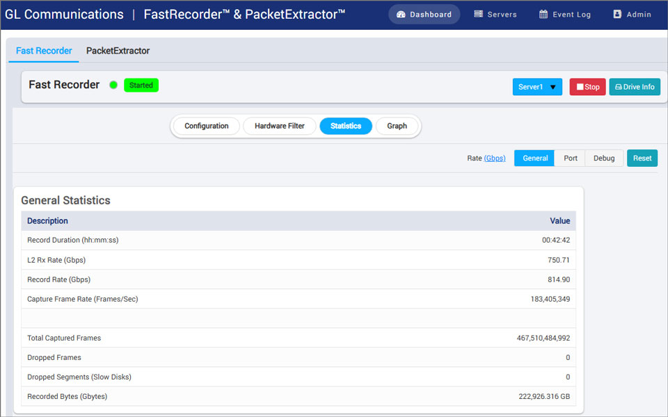Open the Admin menu
This screenshot has height=417, width=668.
(633, 15)
